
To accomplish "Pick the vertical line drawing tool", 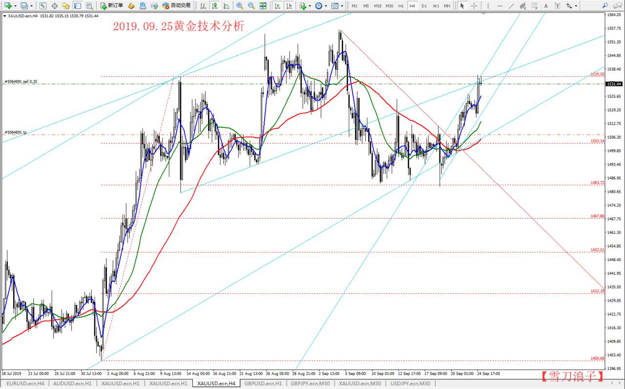I will tap(488, 6).
